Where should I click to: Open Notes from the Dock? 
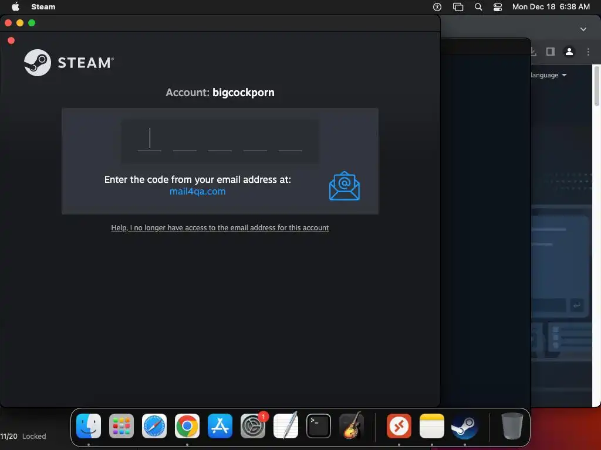432,426
